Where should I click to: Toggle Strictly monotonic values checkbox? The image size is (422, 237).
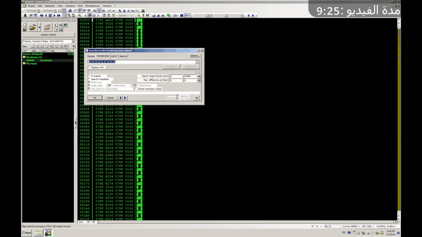point(136,89)
